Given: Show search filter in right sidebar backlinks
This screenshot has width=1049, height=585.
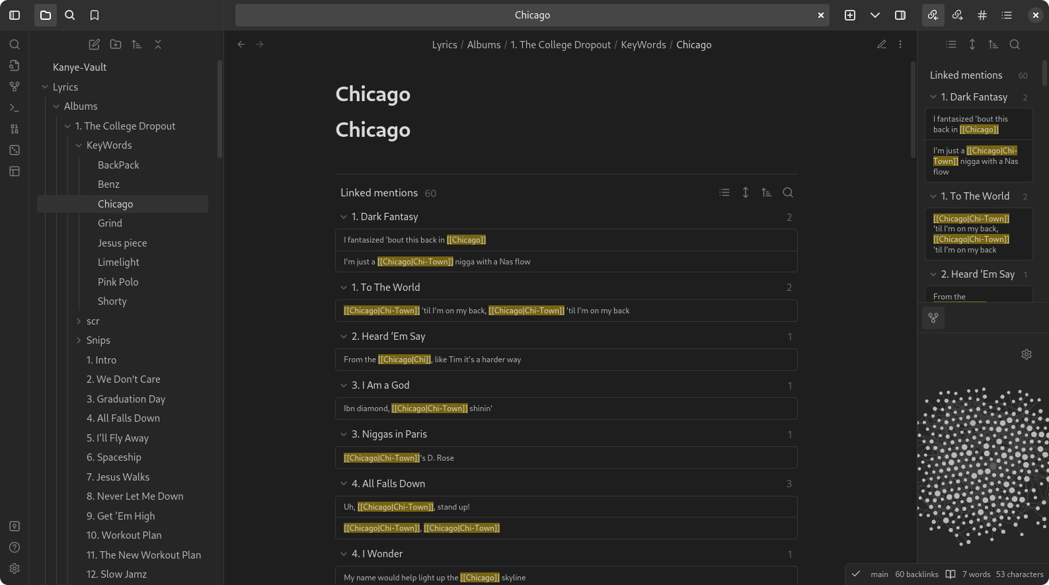Looking at the screenshot, I should click(x=1015, y=44).
